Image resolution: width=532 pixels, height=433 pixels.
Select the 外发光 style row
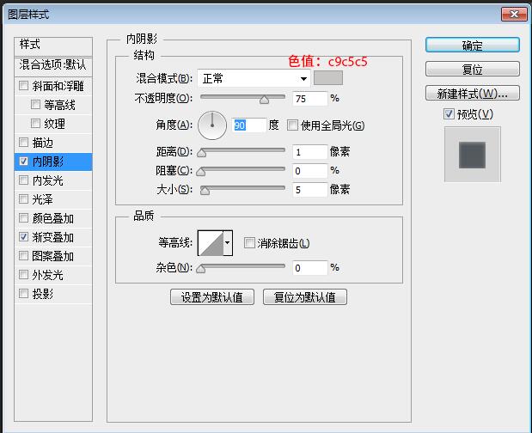53,275
